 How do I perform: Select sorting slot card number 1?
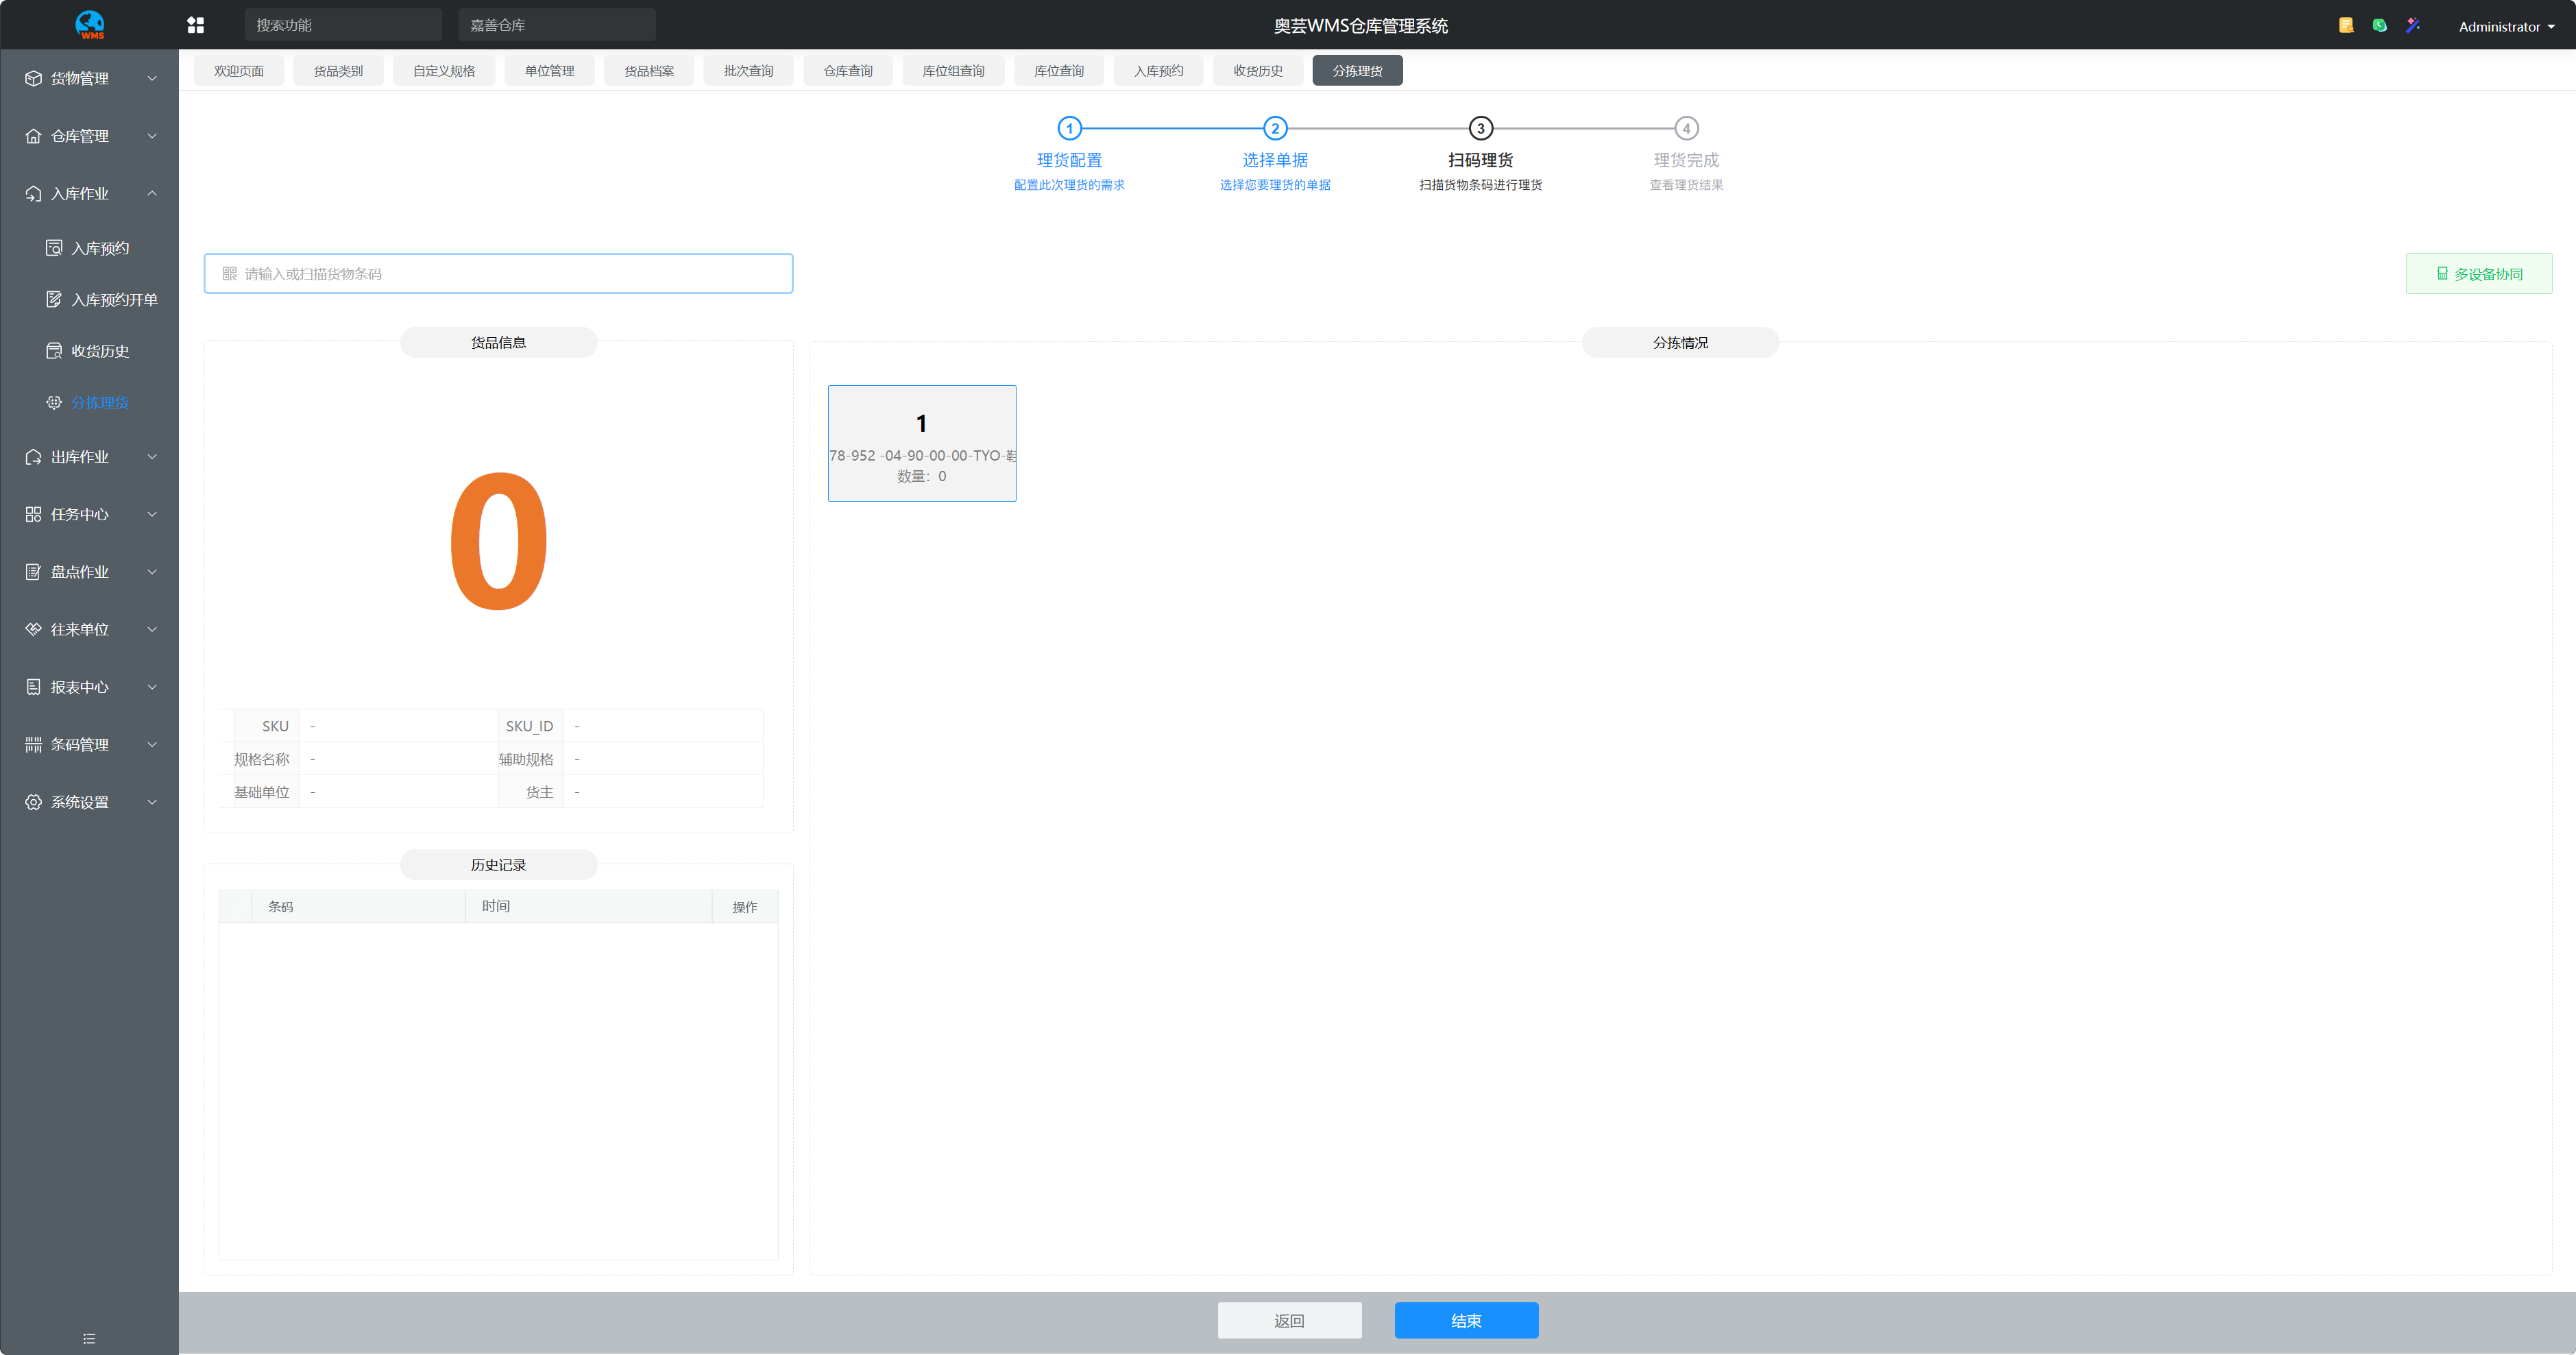(921, 443)
